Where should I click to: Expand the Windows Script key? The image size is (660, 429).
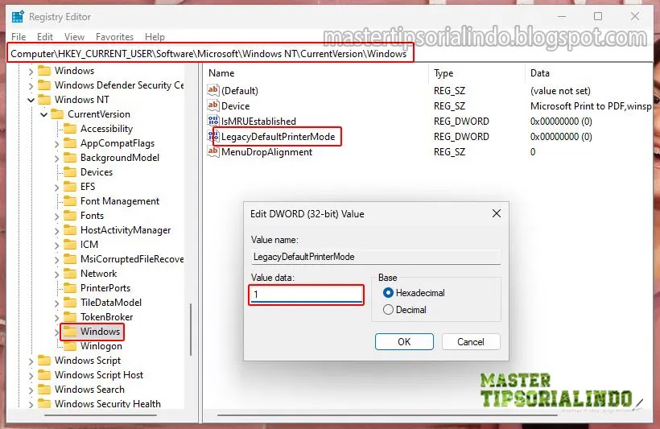31,361
